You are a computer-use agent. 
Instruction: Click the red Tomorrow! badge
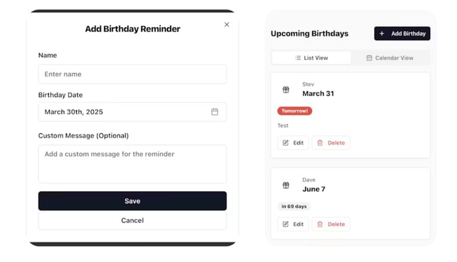(295, 111)
